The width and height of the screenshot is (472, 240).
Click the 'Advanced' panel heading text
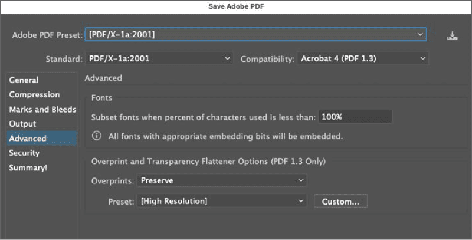(x=103, y=78)
